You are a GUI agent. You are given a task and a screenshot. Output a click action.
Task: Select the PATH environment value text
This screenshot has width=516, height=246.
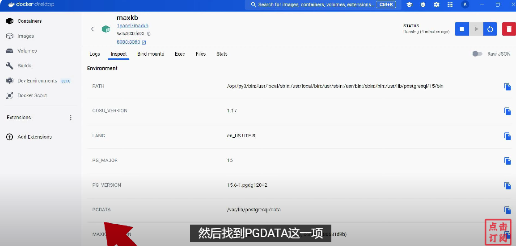pos(335,86)
